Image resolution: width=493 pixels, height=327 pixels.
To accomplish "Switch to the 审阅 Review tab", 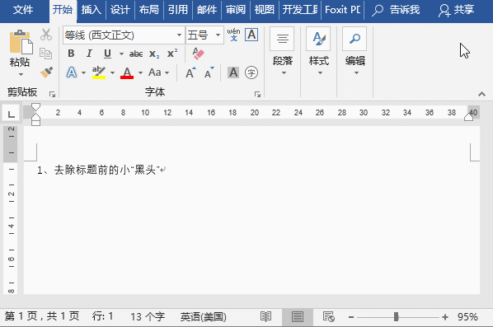I will click(x=236, y=10).
